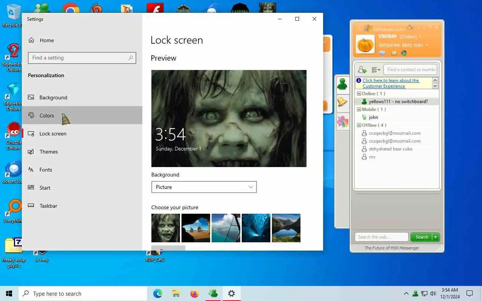
Task: Open the Themes settings page
Action: tap(82, 152)
